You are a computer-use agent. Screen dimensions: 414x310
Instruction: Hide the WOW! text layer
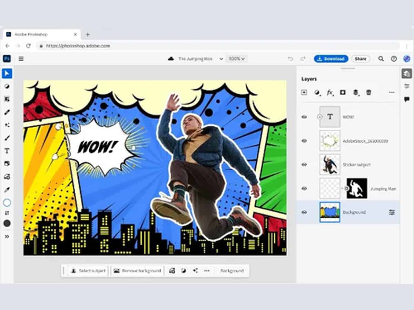[304, 117]
